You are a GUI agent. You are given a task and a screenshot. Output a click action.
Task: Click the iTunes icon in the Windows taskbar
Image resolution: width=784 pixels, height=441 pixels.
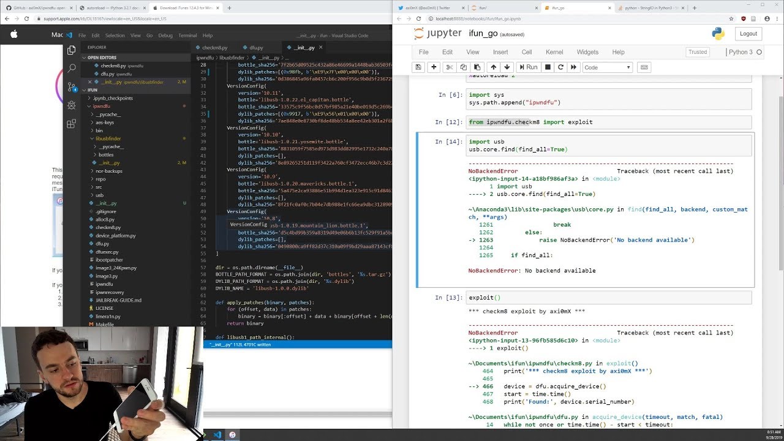tap(232, 435)
